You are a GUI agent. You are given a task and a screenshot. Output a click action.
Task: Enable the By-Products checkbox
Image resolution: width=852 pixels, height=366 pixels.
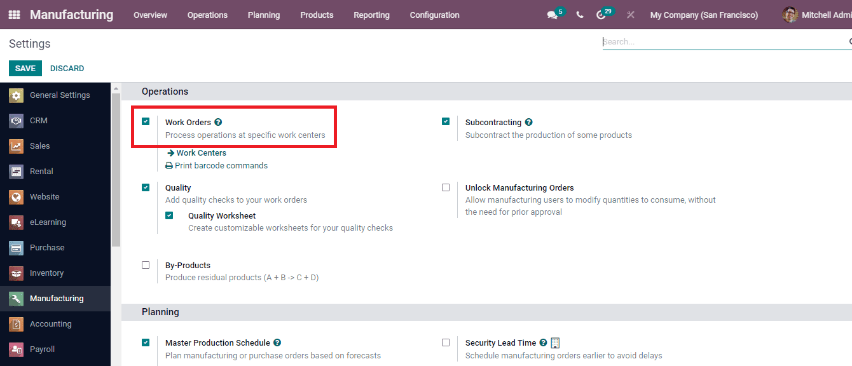point(146,265)
